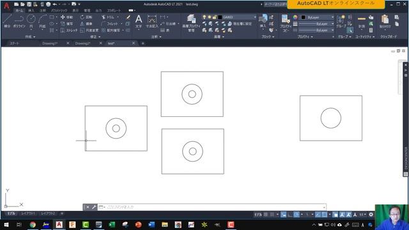Open the 挿入 (Insert) ribbon tab
This screenshot has height=230, width=409.
[31, 11]
